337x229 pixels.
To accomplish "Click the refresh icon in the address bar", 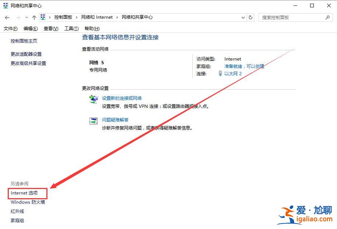I will [251, 17].
